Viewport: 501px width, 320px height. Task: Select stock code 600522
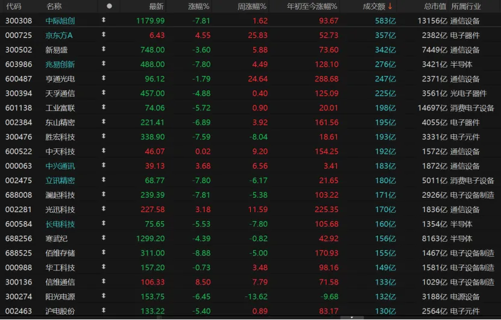point(19,151)
